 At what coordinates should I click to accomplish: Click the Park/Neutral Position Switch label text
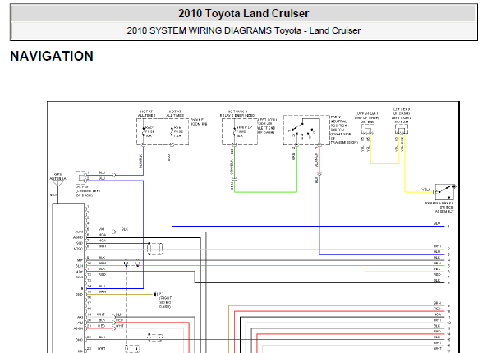click(x=343, y=130)
